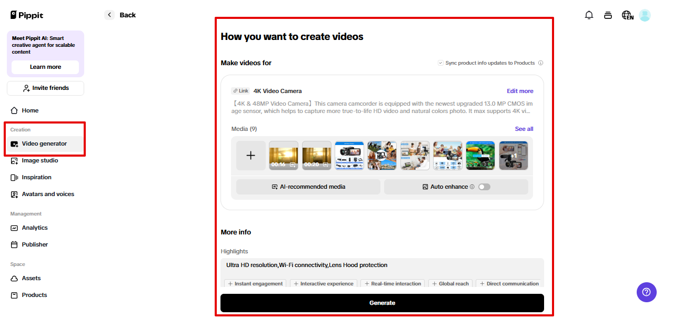
Task: Expand media list via See all
Action: click(x=524, y=129)
